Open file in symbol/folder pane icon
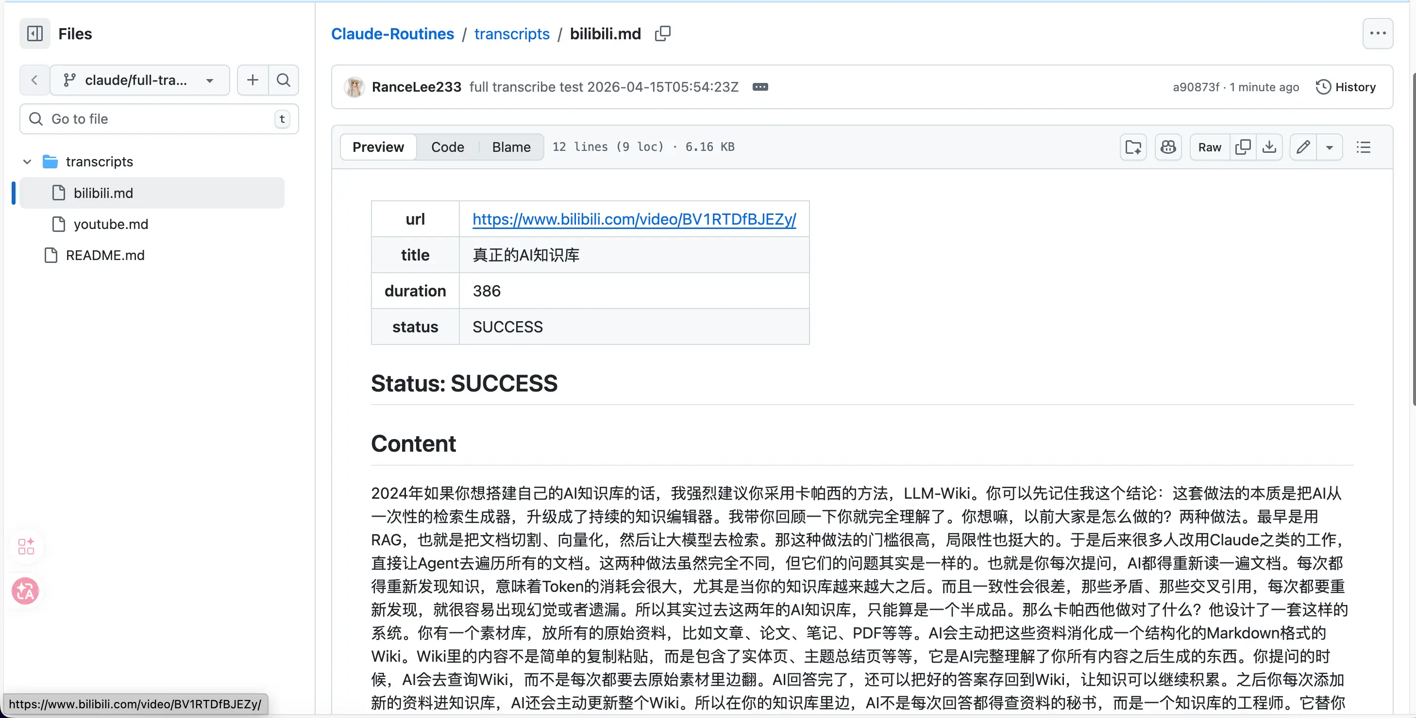This screenshot has height=718, width=1416. click(1133, 147)
